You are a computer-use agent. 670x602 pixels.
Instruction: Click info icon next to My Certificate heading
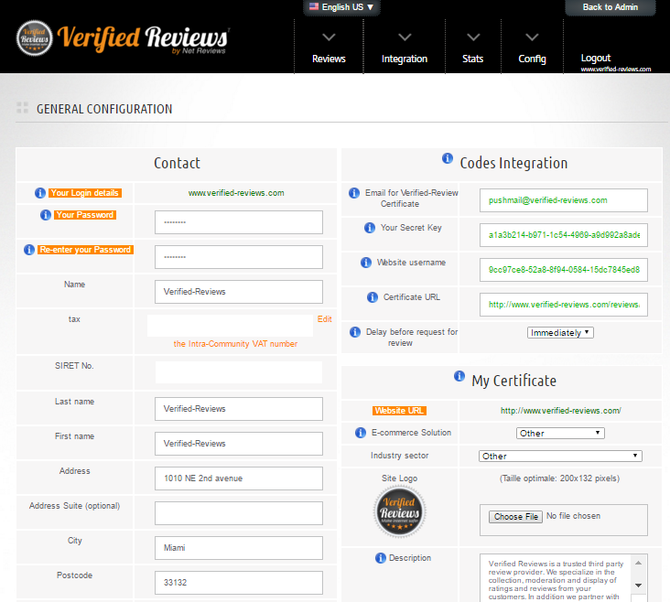tap(459, 376)
